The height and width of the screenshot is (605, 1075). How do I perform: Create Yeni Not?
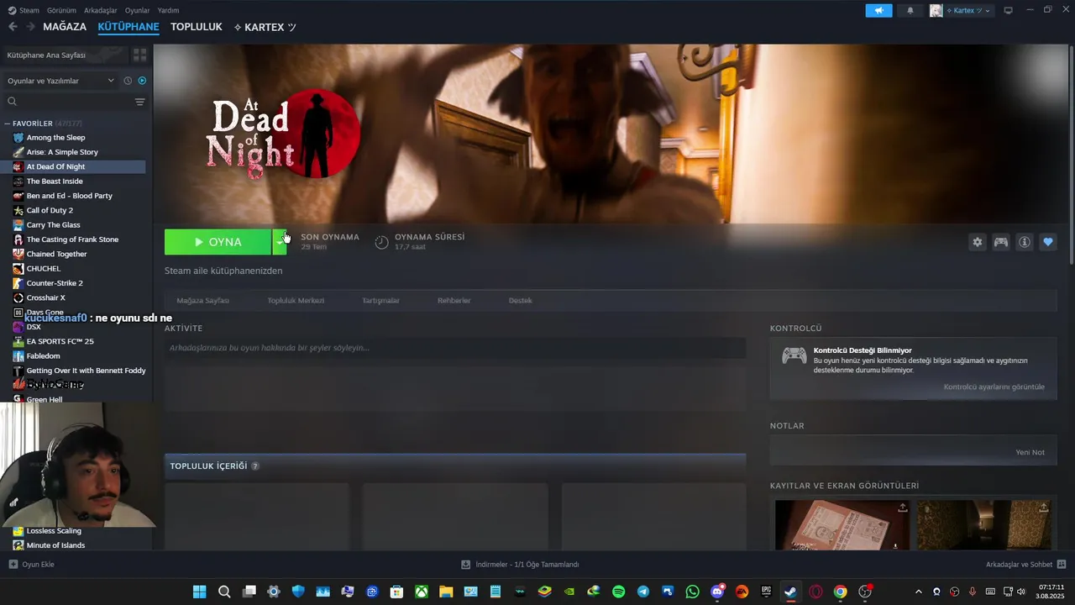point(1030,452)
